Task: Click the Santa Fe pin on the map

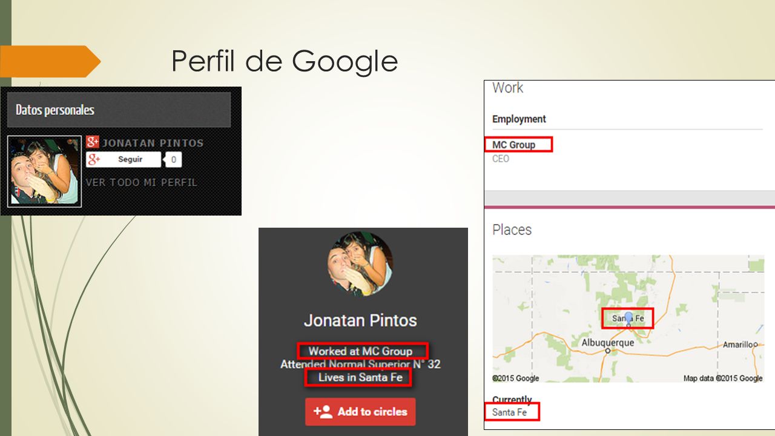Action: pos(628,318)
